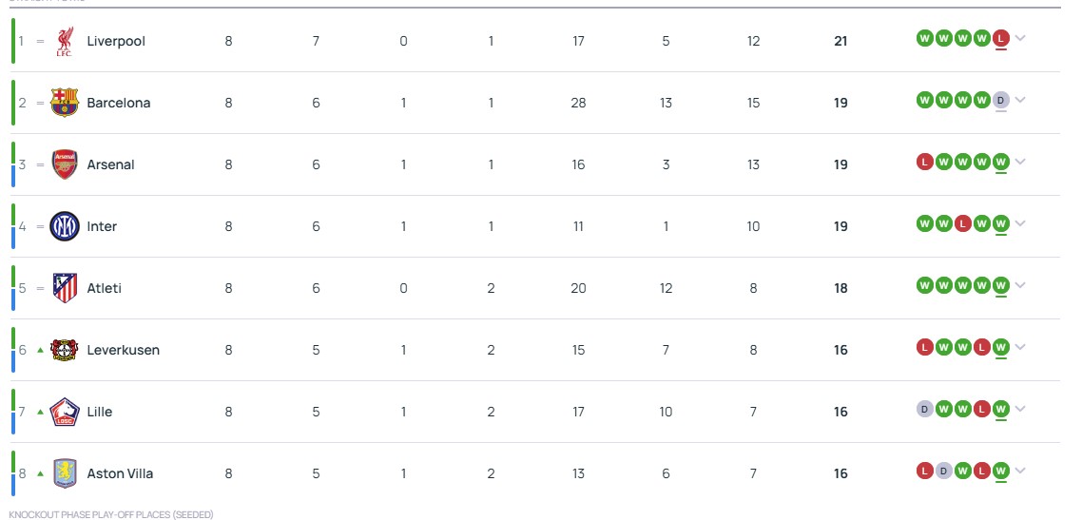Click Lille's draw form badge
1082x520 pixels.
[x=924, y=409]
